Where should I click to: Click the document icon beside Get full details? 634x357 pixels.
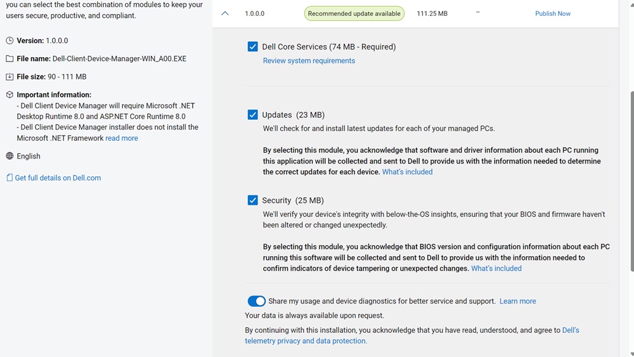pyautogui.click(x=10, y=178)
